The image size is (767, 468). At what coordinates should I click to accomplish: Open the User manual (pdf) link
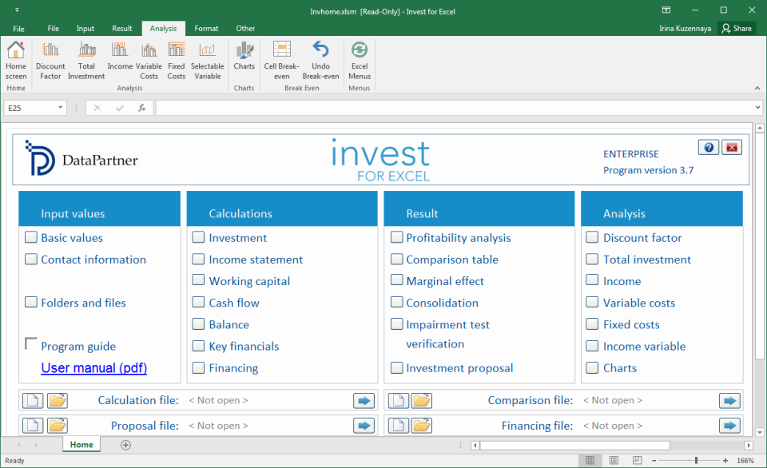click(x=93, y=367)
